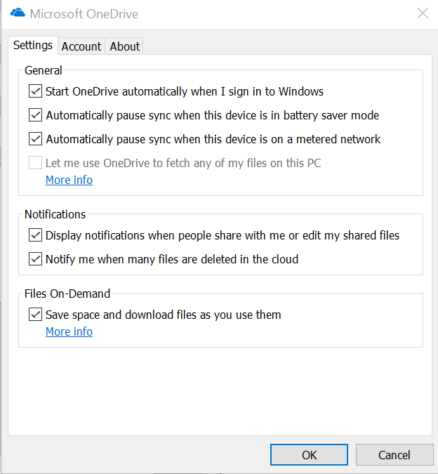This screenshot has height=474, width=438.
Task: Discard changes with the Cancel button
Action: coord(394,454)
